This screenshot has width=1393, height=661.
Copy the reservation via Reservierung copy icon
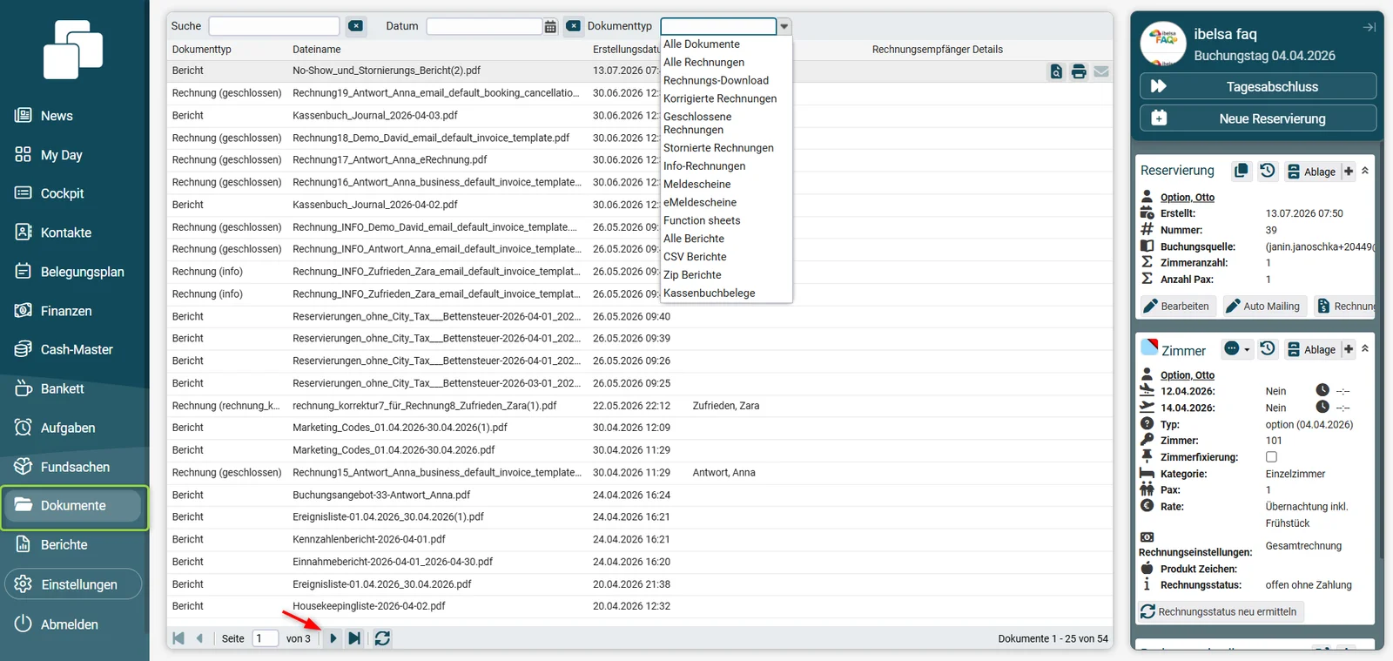(1242, 171)
